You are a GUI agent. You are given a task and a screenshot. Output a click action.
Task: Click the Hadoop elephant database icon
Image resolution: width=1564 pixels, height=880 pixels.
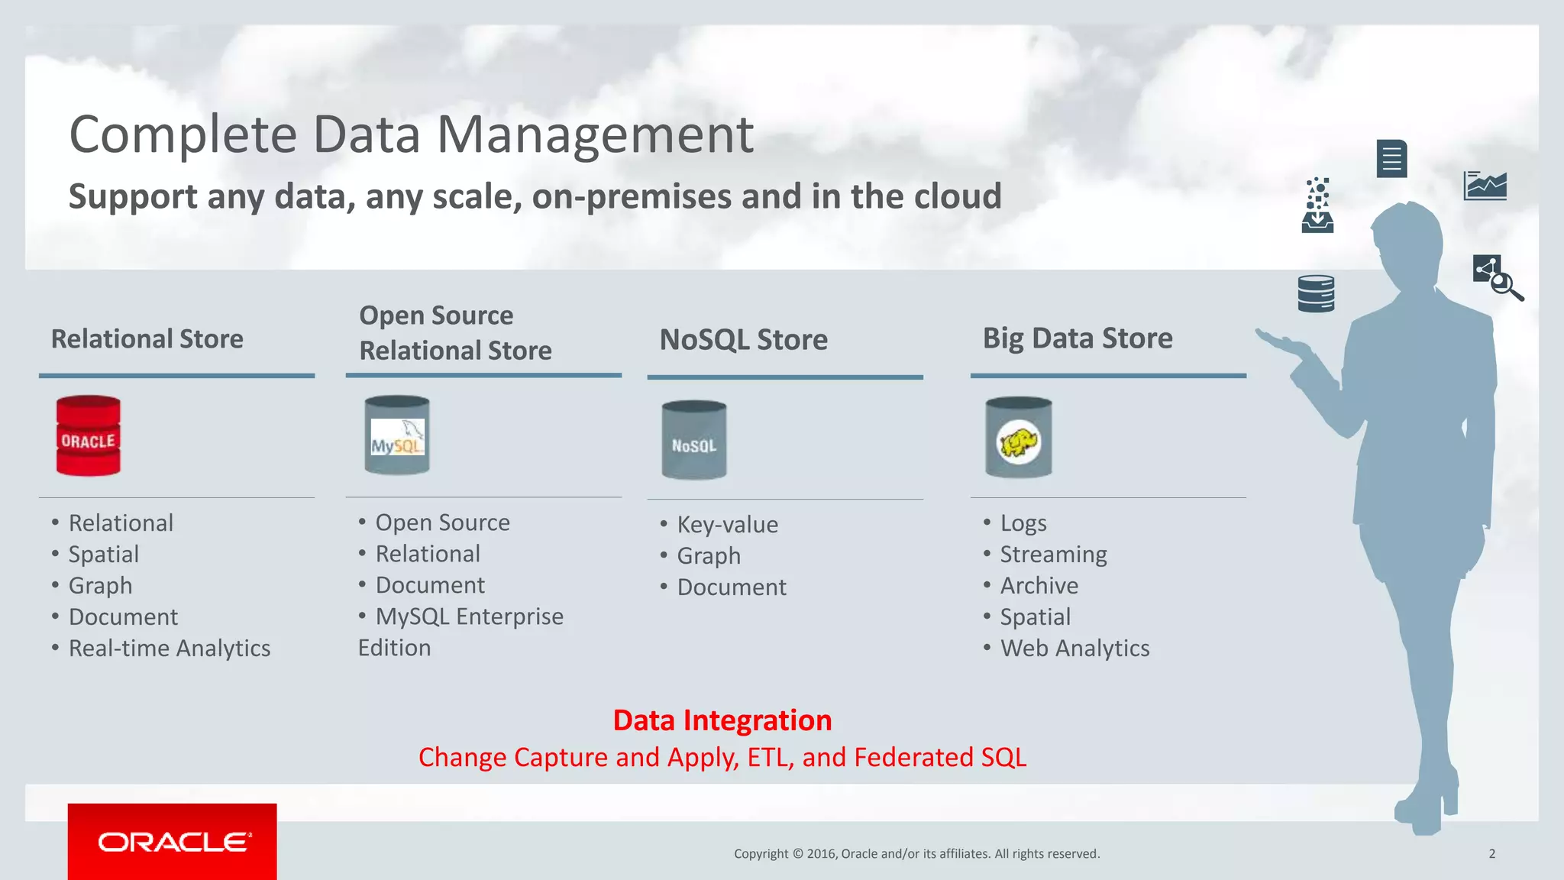1018,438
